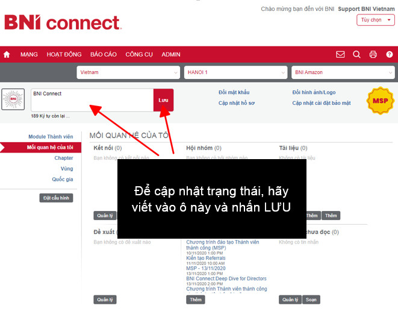Click the BNI connect logo

coord(63,23)
